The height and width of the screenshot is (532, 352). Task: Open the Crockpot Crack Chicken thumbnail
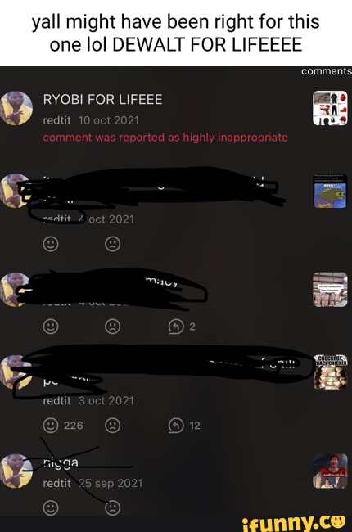[x=330, y=372]
